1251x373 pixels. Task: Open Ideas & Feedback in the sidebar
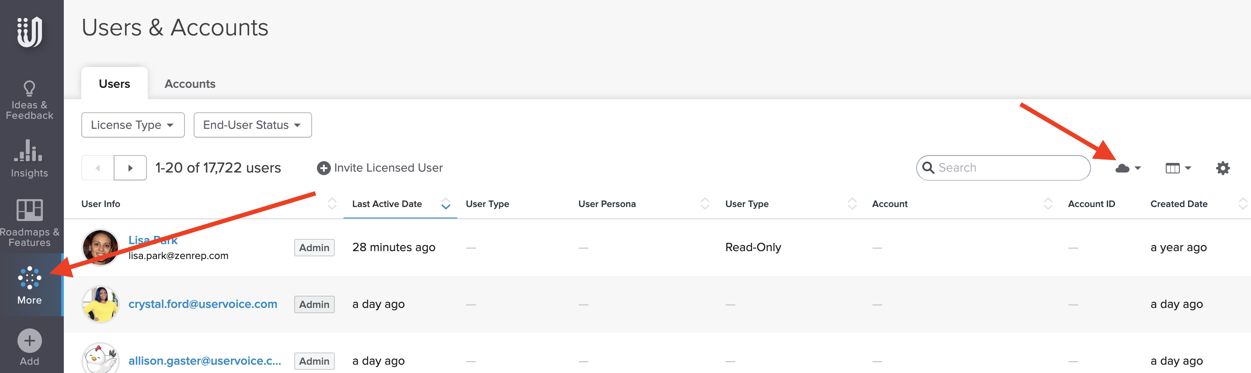pyautogui.click(x=30, y=100)
